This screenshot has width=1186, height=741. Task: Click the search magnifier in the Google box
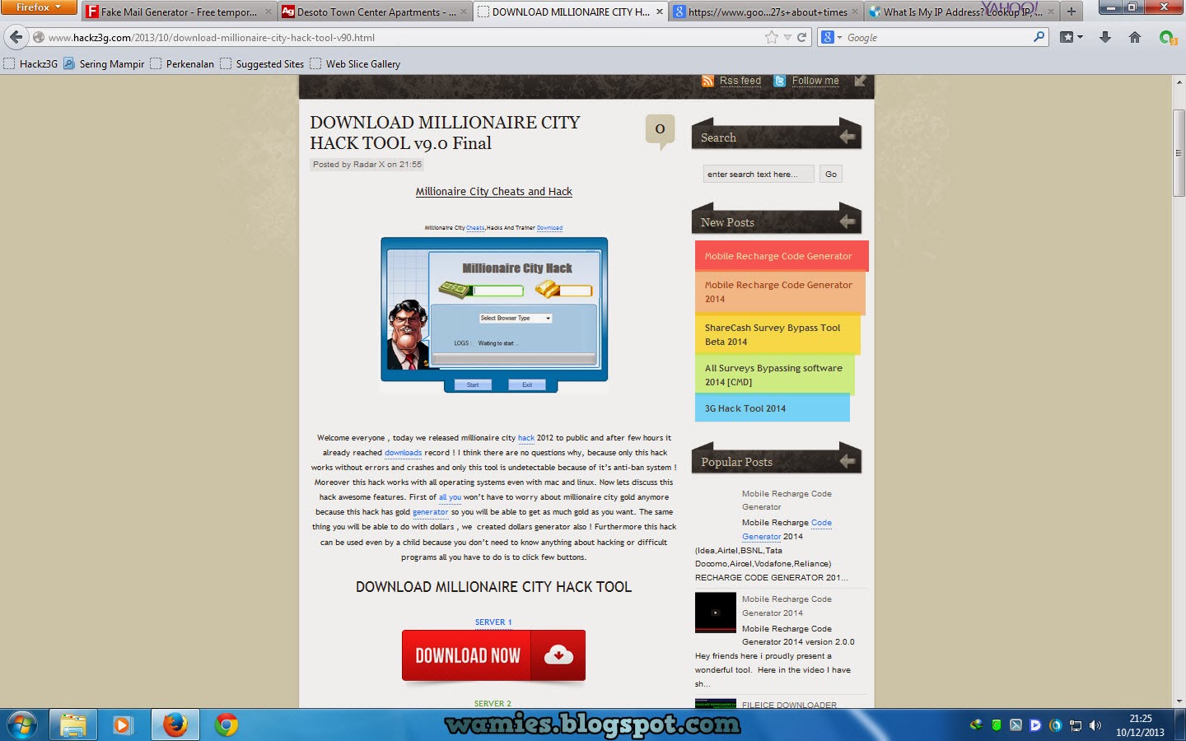pos(1039,37)
